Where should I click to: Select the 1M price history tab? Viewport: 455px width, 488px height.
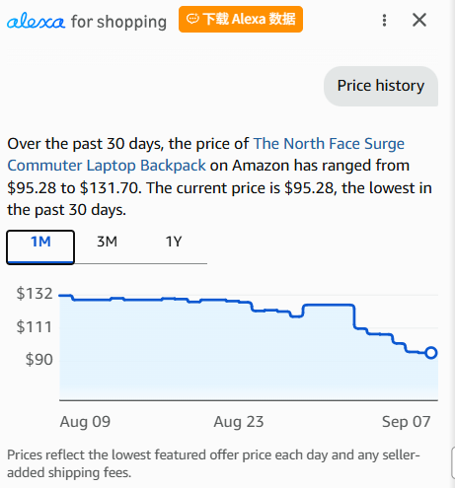pos(40,246)
